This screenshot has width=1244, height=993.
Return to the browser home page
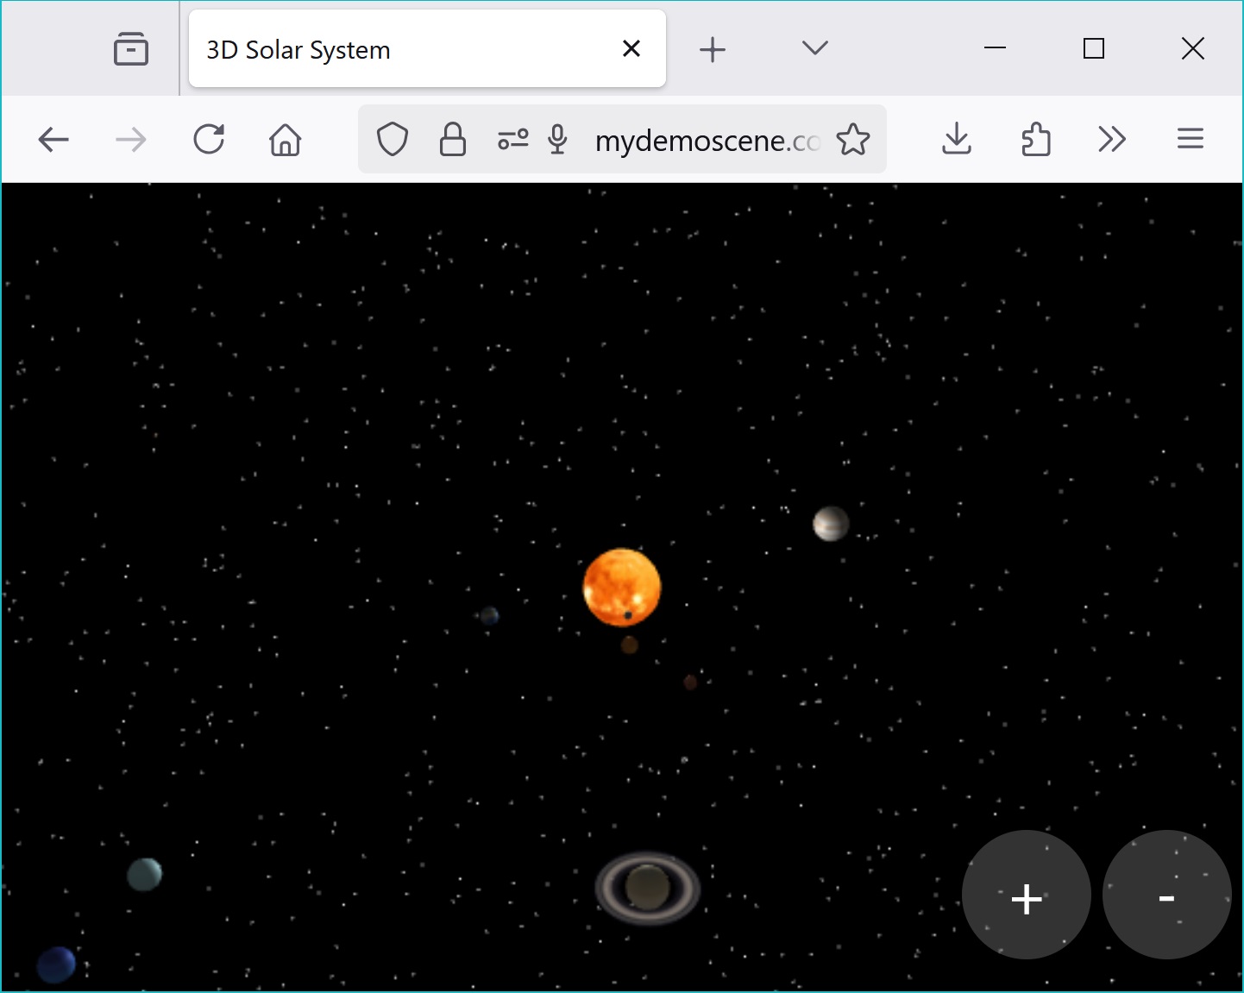coord(285,139)
